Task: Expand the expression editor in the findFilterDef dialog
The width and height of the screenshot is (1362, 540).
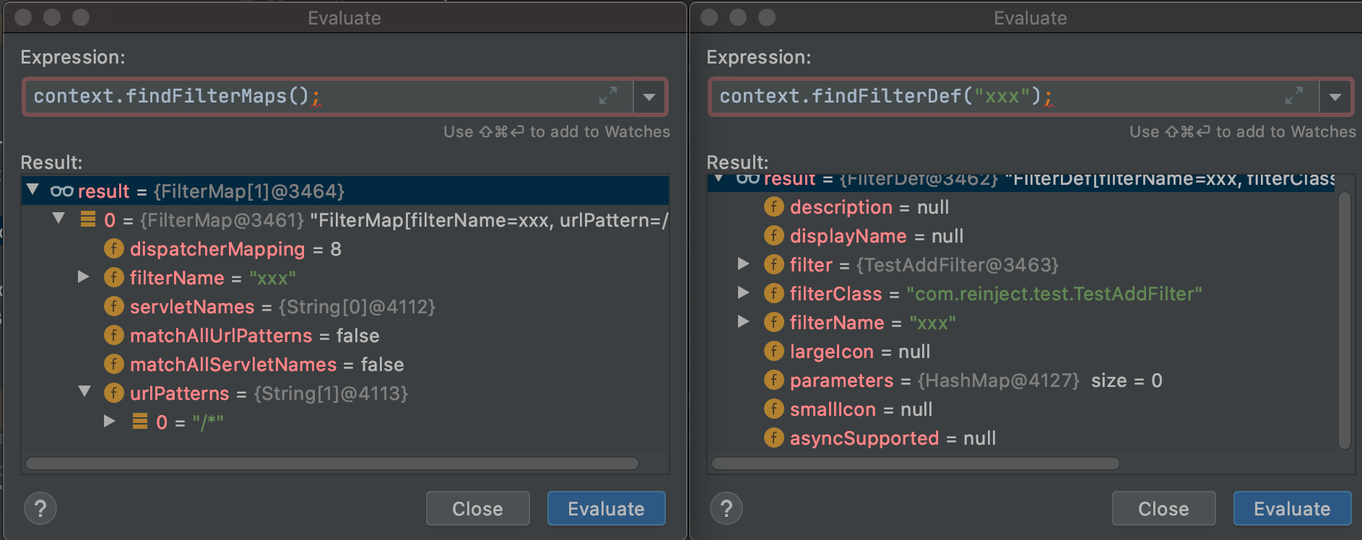Action: tap(1294, 95)
